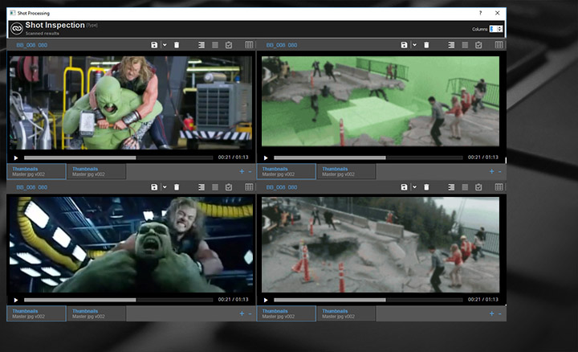Viewport: 578px width, 352px height.
Task: Play the top-left Hulk and Thor video
Action: tap(15, 158)
